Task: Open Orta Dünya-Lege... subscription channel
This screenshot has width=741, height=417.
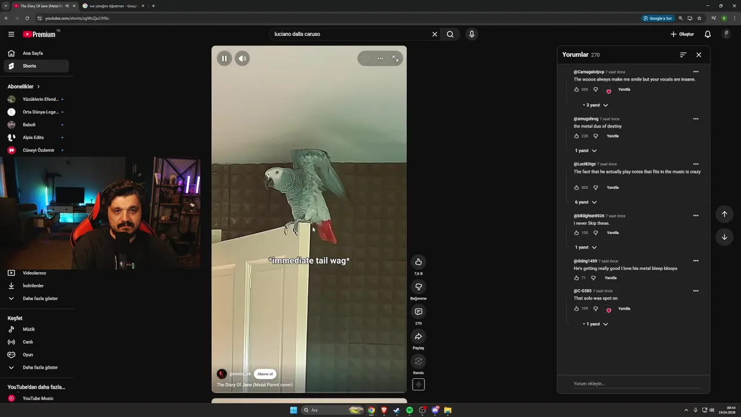Action: tap(36, 112)
